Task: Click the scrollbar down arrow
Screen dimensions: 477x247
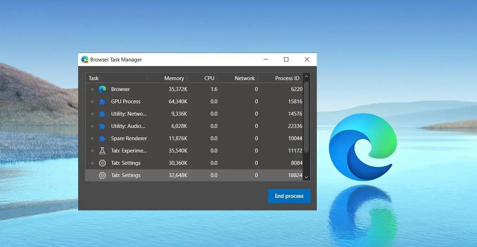Action: click(306, 177)
